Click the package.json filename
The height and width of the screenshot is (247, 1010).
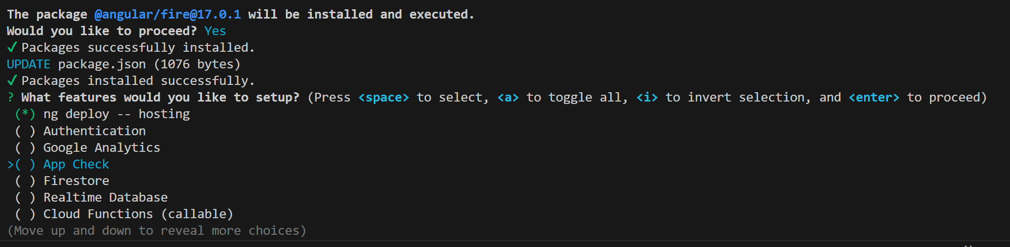point(102,64)
